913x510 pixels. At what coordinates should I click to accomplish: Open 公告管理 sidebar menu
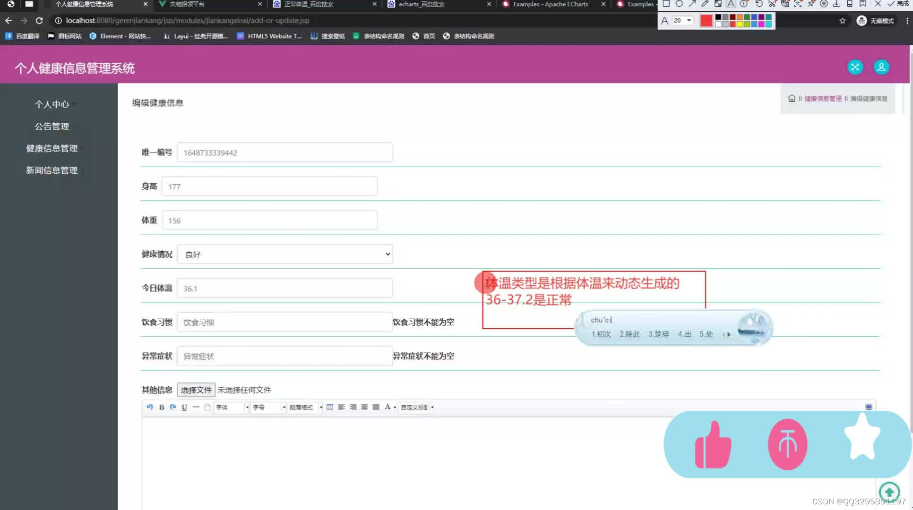point(52,126)
